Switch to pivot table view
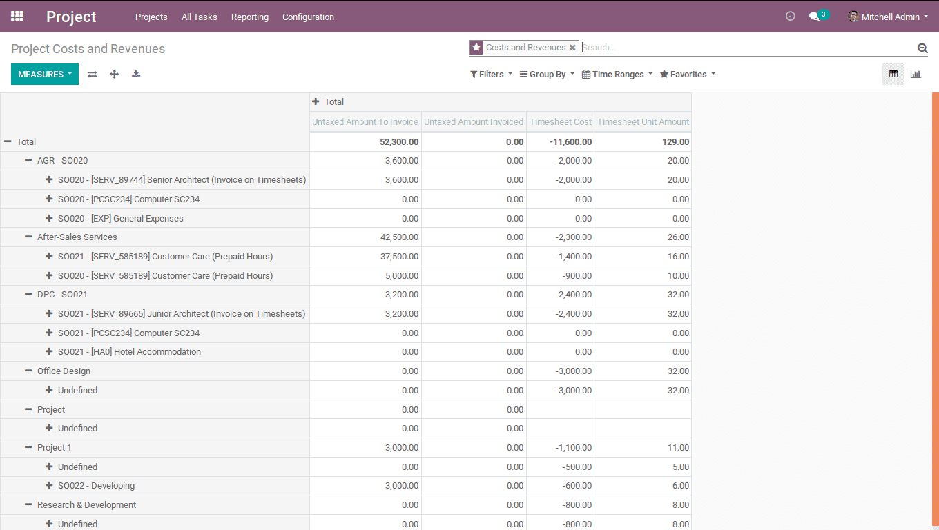This screenshot has height=530, width=939. (893, 74)
